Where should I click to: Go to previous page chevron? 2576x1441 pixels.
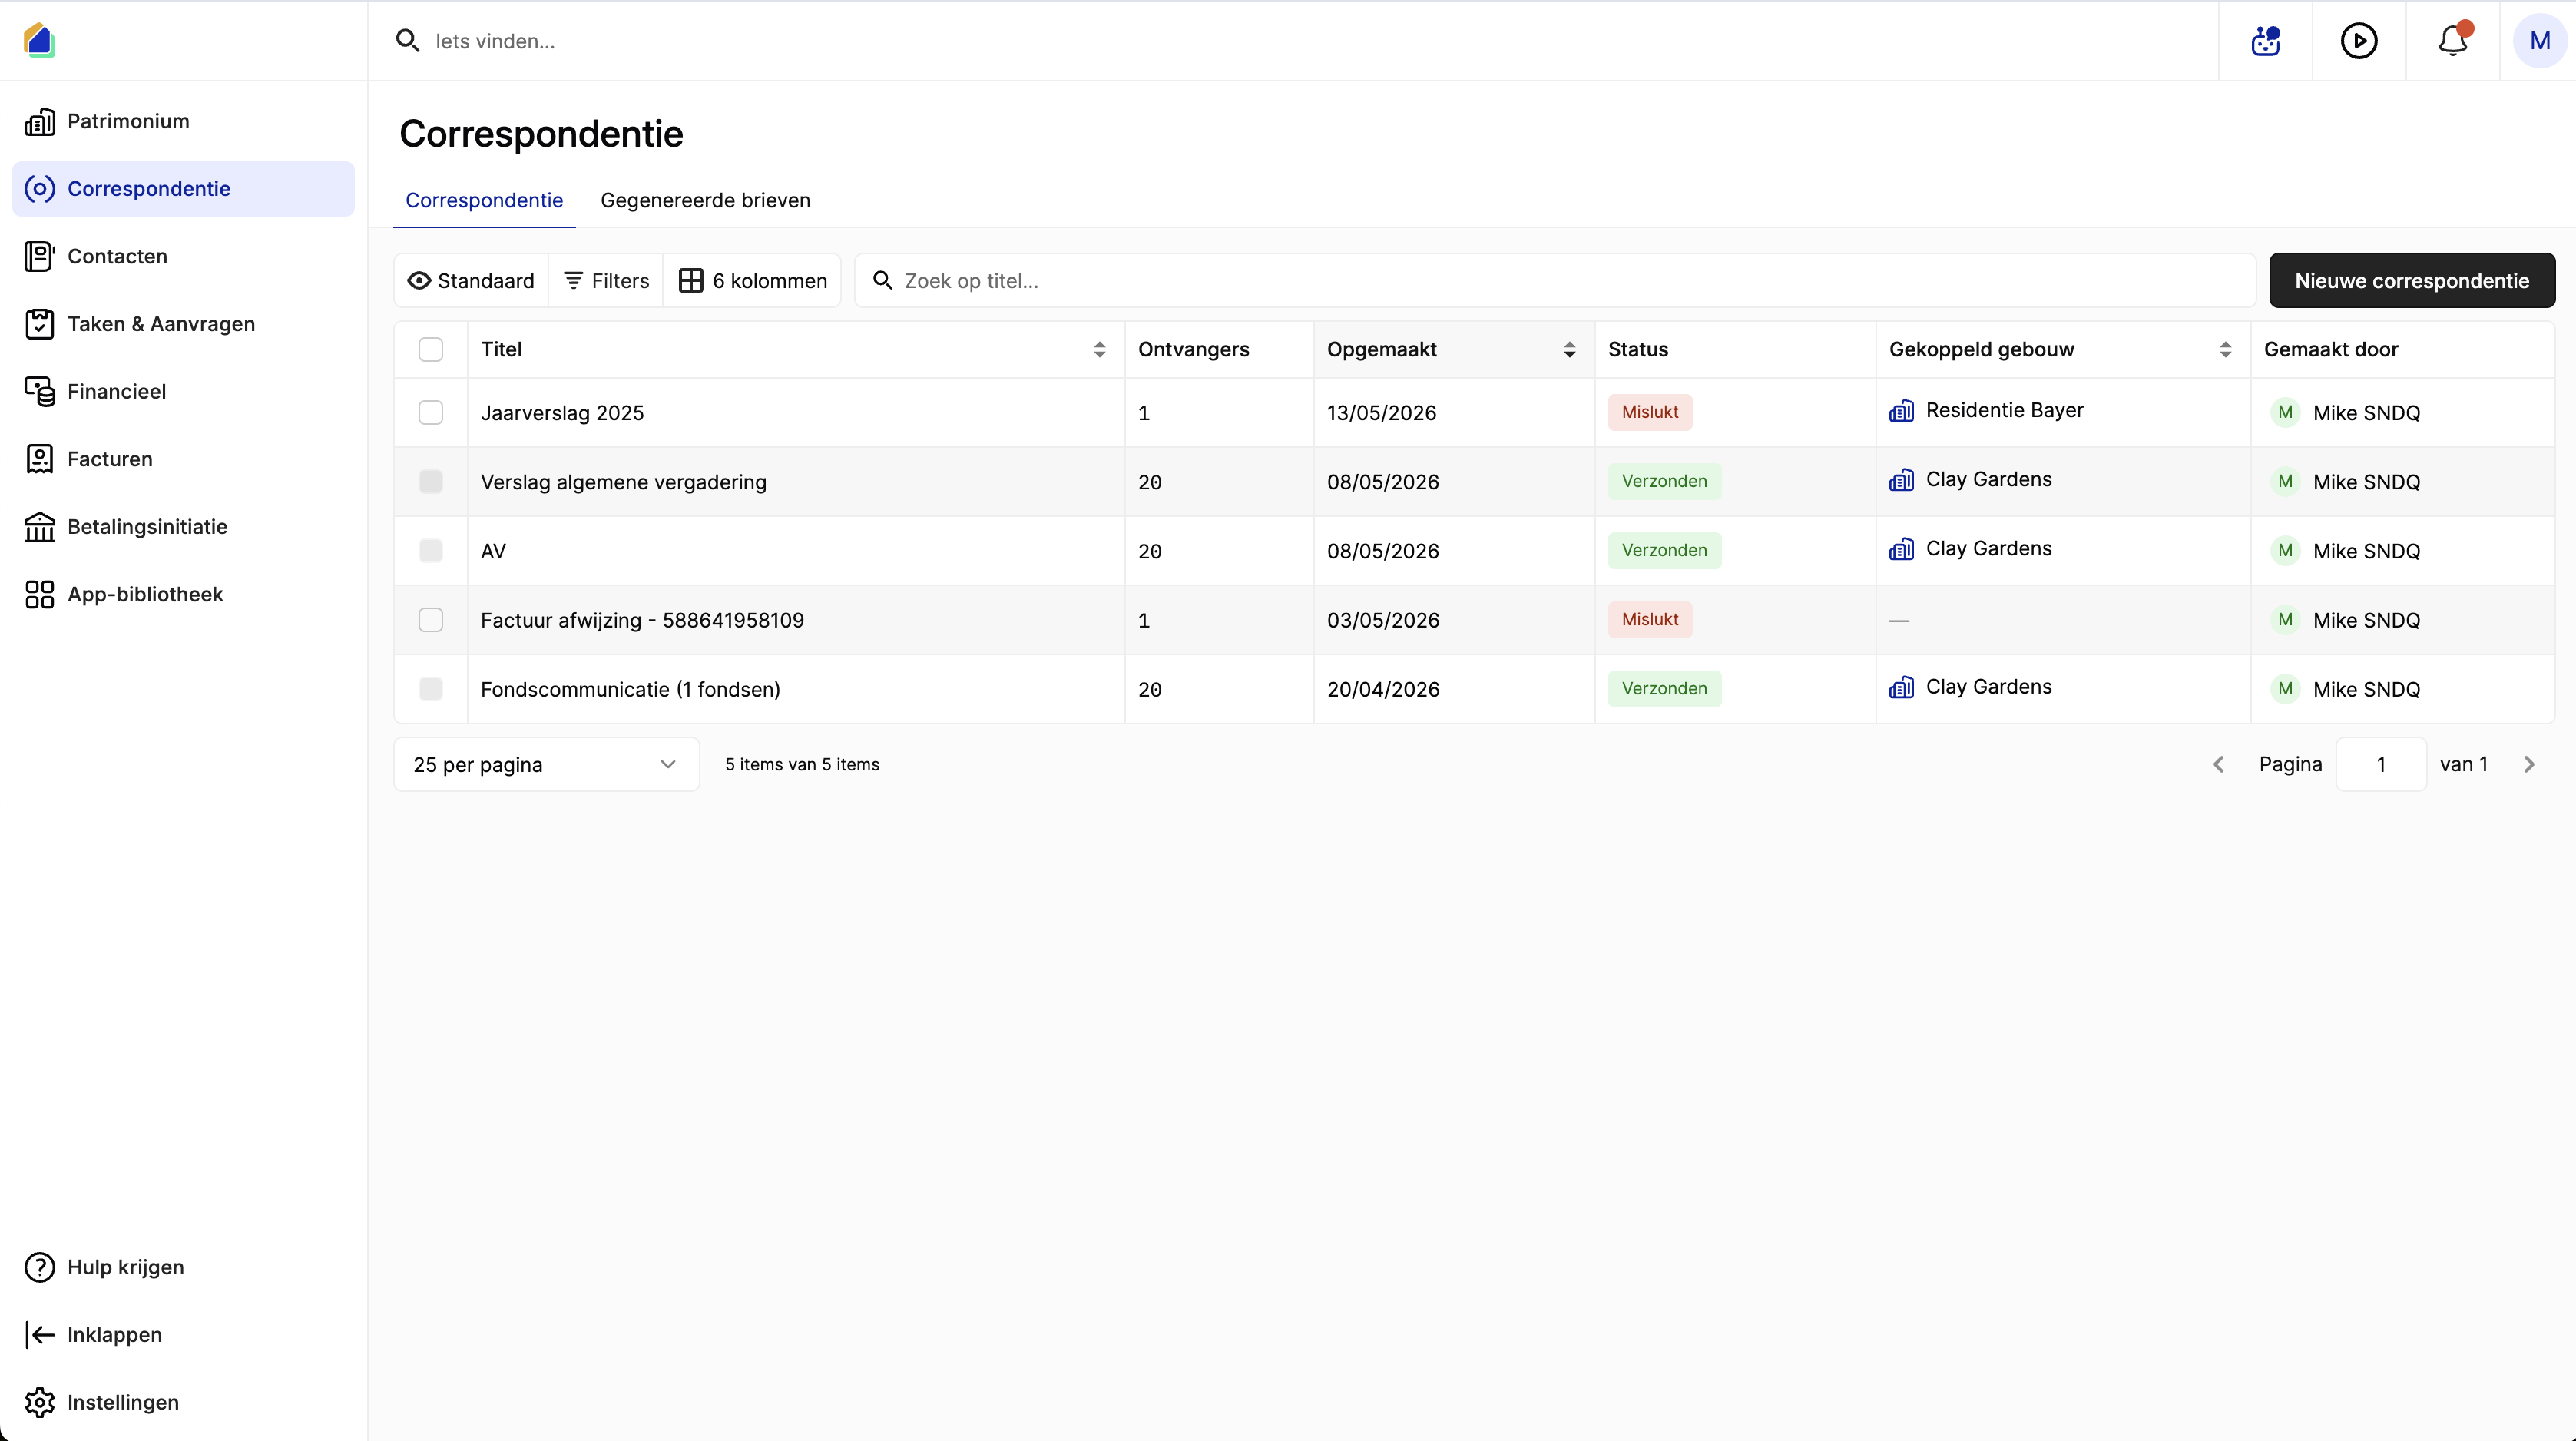point(2218,764)
